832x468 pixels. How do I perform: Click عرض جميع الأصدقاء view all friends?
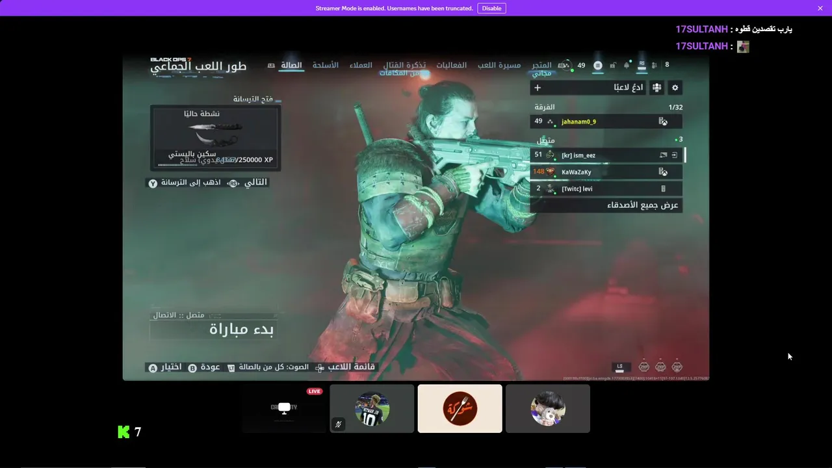point(606,205)
